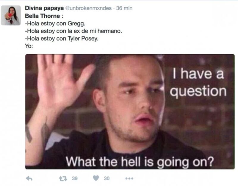
Task: Click the 'Yo:' text line
Action: click(x=29, y=46)
